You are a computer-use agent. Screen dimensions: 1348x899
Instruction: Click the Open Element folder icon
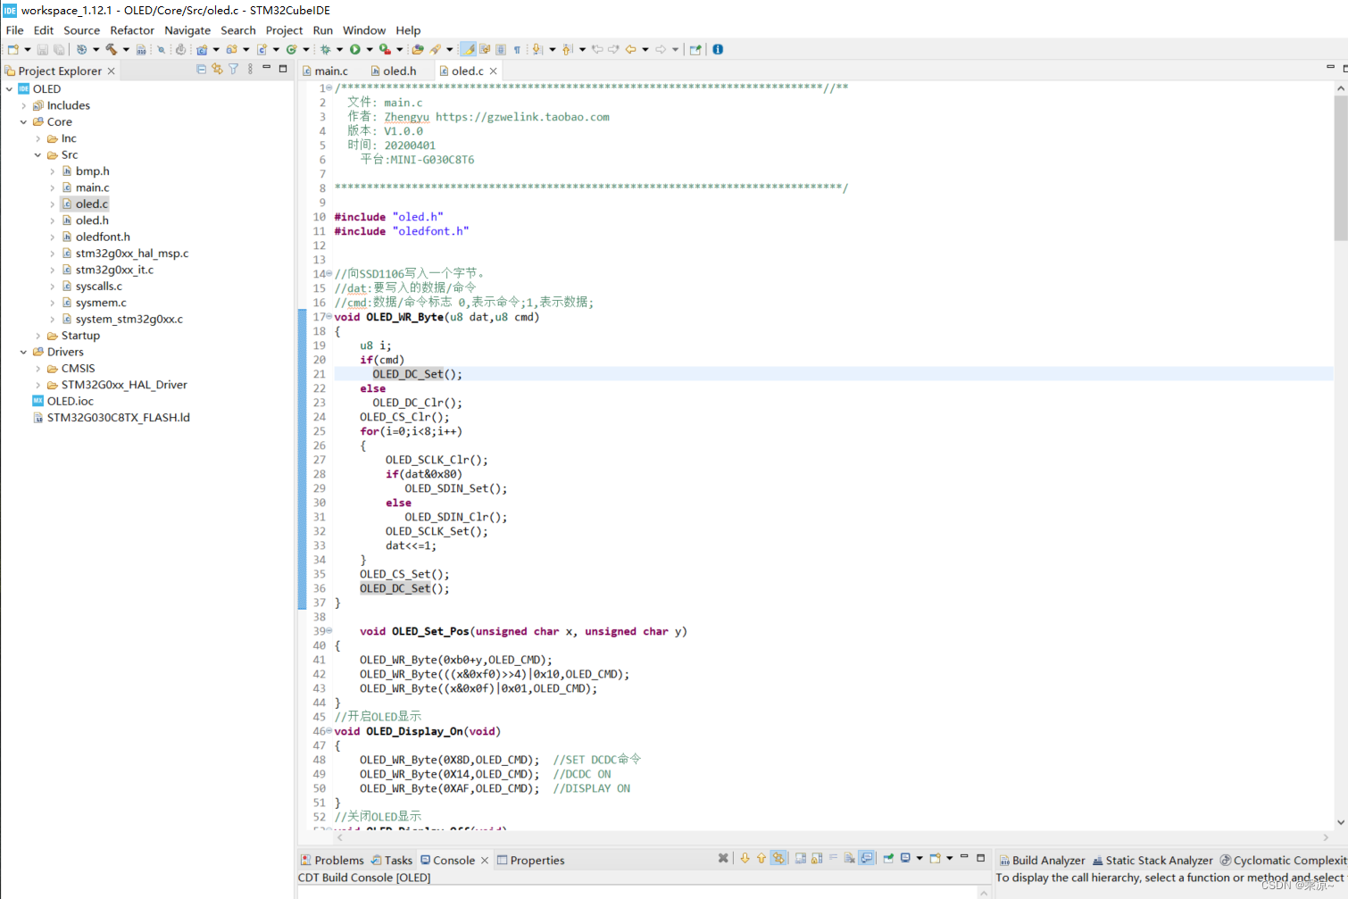click(x=417, y=49)
